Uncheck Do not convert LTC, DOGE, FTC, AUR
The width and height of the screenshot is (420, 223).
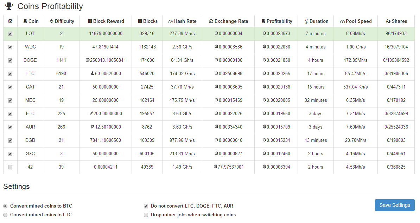tap(146, 206)
